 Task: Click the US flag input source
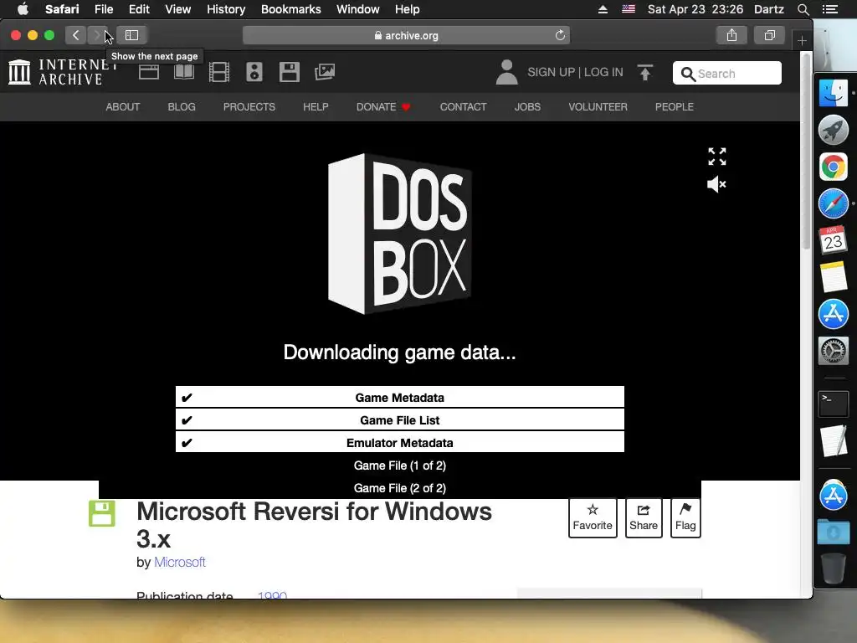tap(629, 9)
